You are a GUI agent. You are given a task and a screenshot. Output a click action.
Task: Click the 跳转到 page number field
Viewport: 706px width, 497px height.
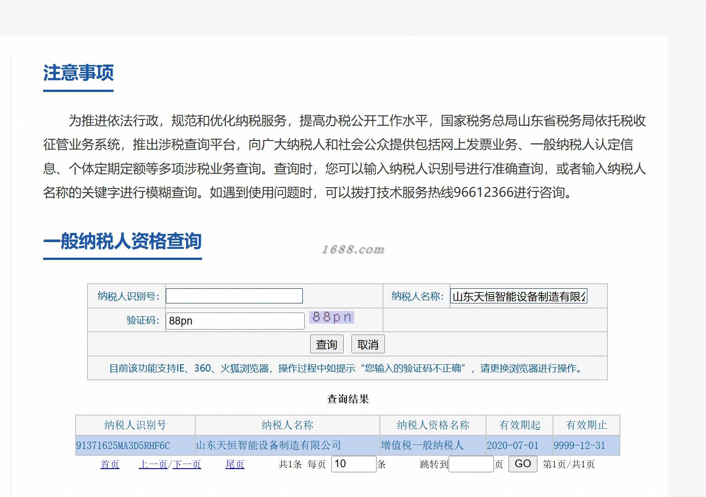click(471, 464)
